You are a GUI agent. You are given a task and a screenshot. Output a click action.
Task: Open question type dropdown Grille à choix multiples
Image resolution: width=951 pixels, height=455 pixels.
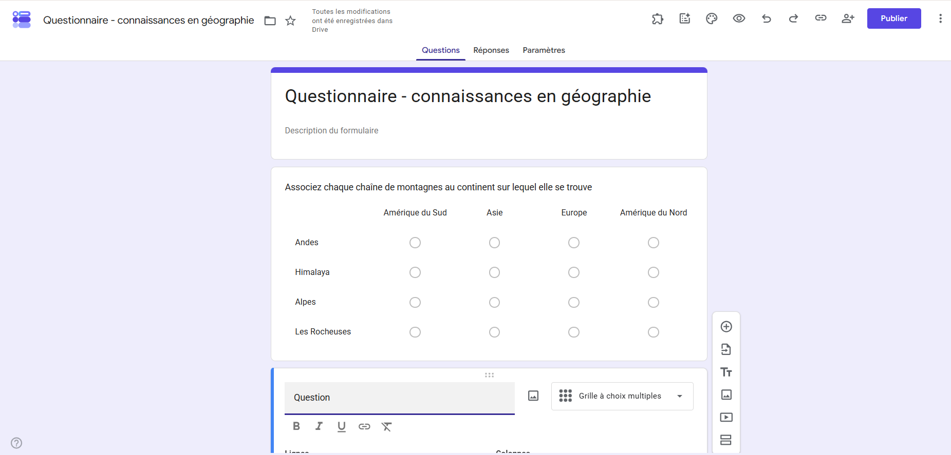[x=622, y=396]
